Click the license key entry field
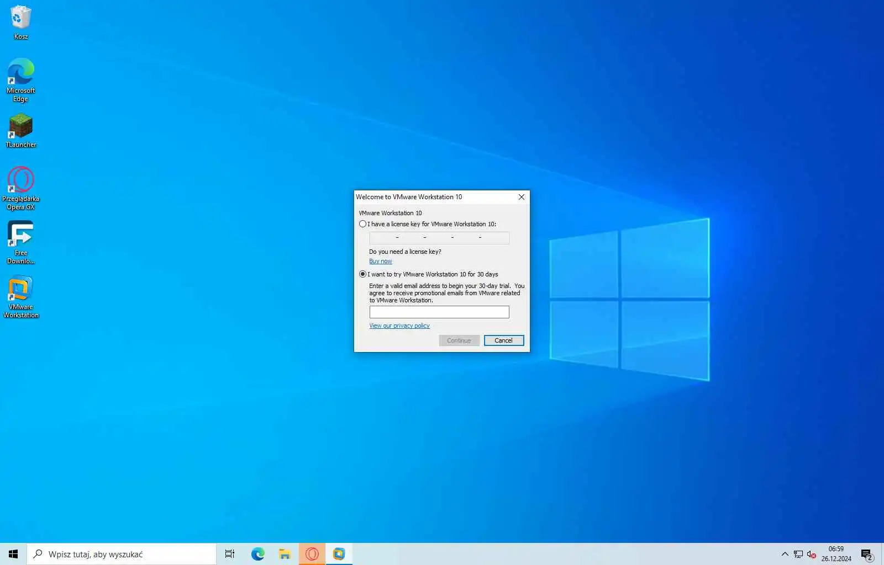 point(439,238)
